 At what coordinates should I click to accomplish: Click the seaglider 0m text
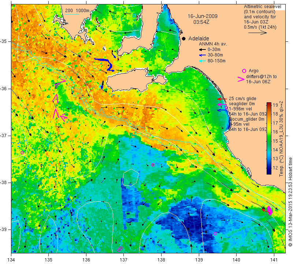pos(242,104)
